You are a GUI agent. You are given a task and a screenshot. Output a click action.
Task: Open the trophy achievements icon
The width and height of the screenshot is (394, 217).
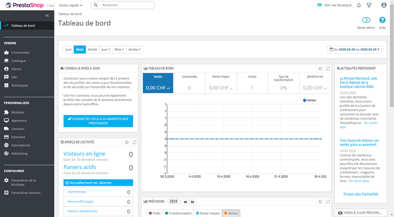(x=369, y=5)
